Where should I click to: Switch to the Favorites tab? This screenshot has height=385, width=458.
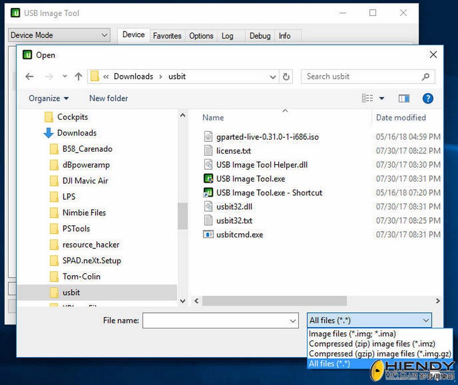coord(167,35)
